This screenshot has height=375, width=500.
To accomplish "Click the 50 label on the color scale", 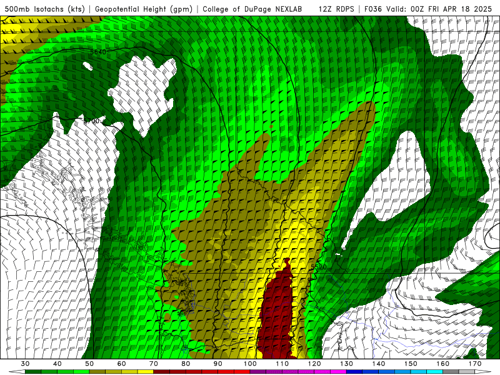I will [89, 364].
